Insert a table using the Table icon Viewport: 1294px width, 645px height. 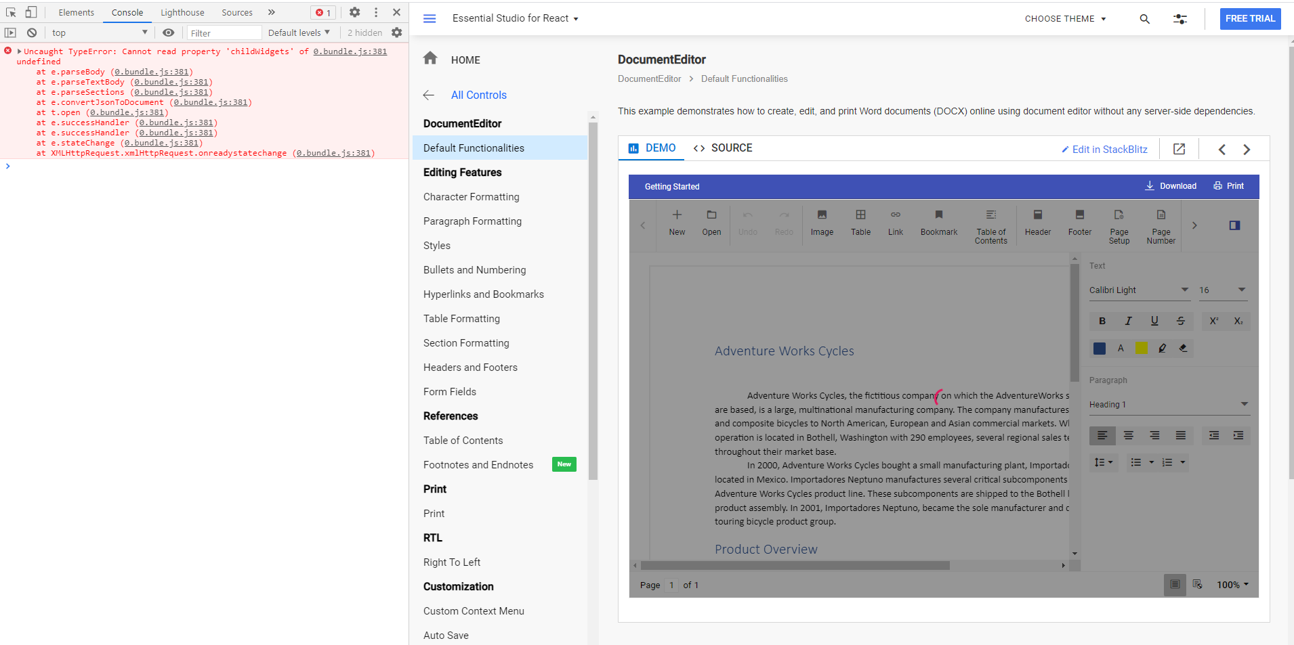click(860, 223)
